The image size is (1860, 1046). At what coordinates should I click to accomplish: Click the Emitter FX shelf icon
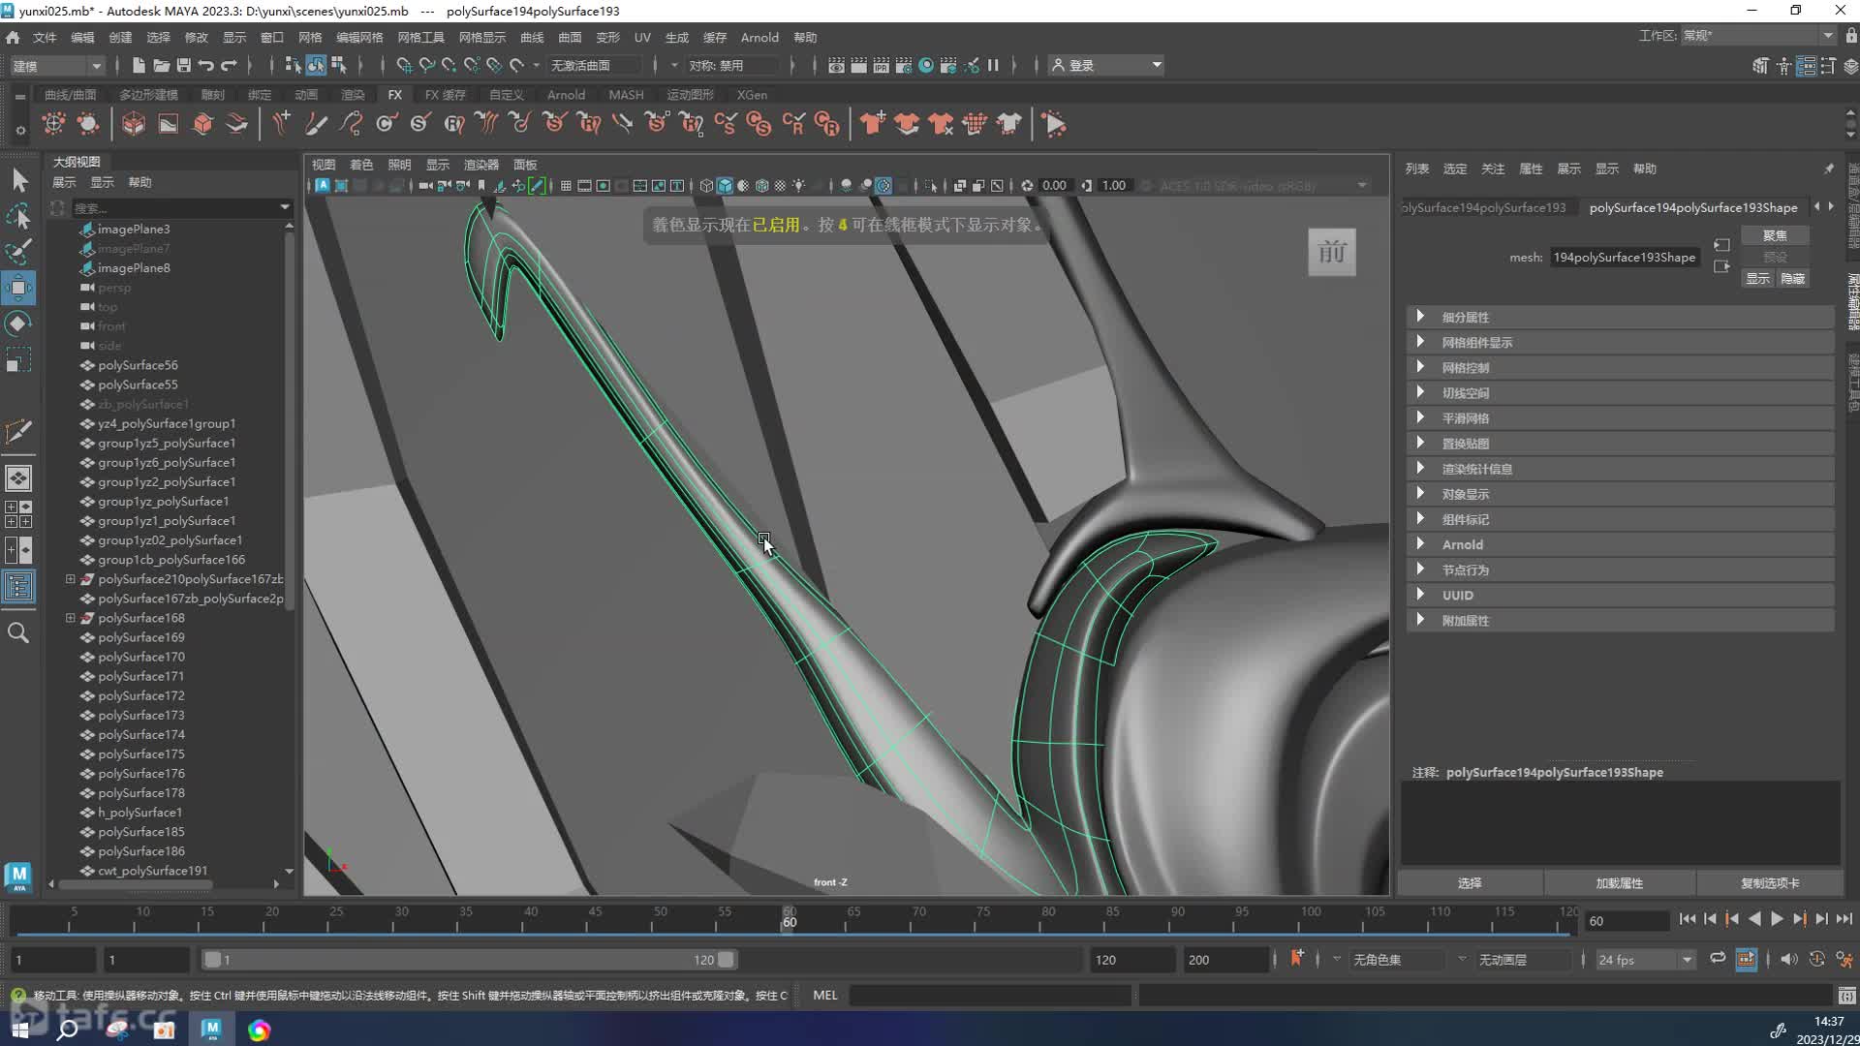coord(54,124)
